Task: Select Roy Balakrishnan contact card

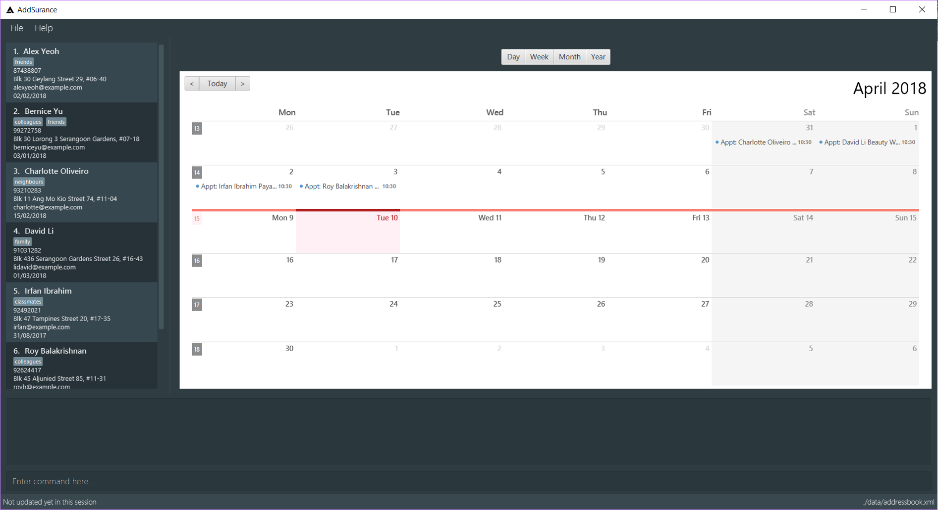Action: (x=82, y=366)
